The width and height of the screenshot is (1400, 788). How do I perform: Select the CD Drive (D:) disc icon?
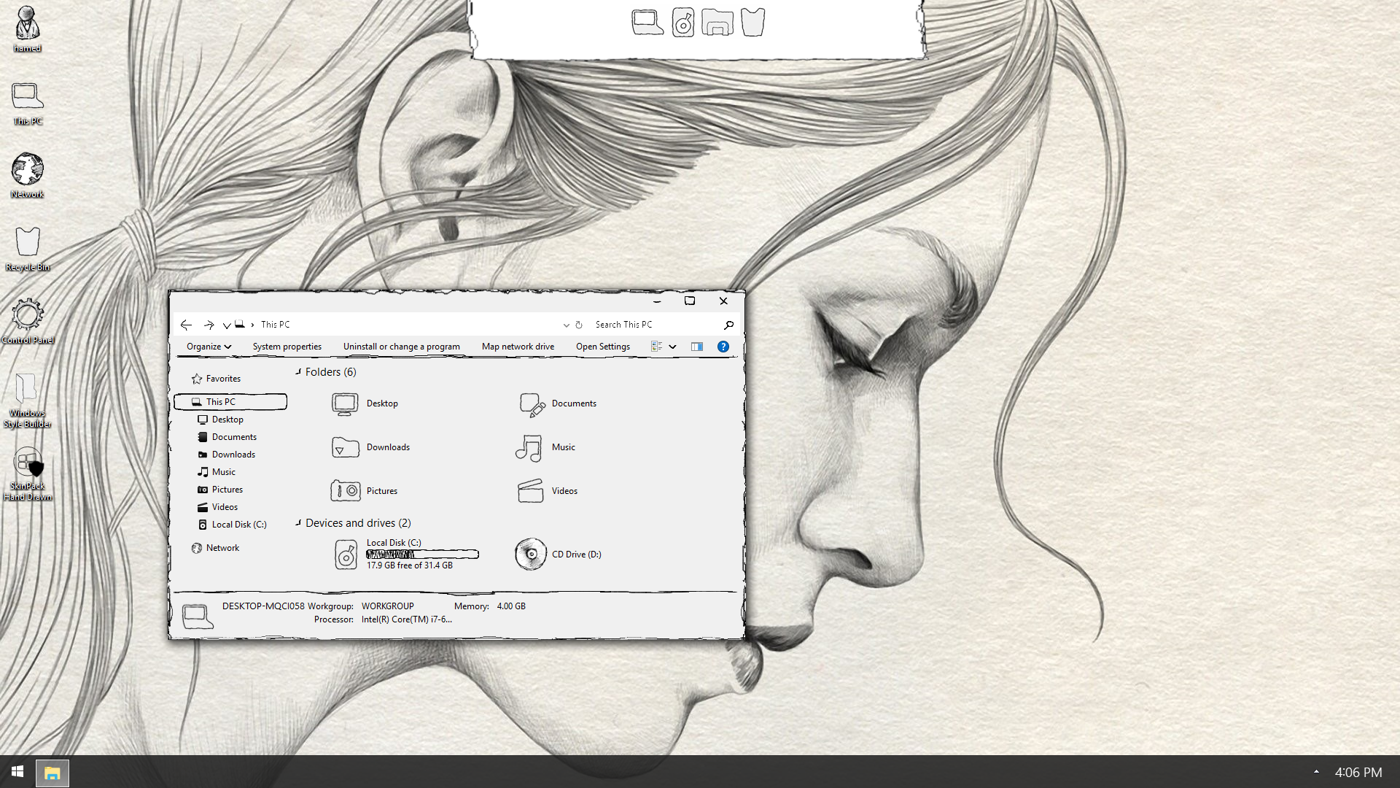pos(531,555)
